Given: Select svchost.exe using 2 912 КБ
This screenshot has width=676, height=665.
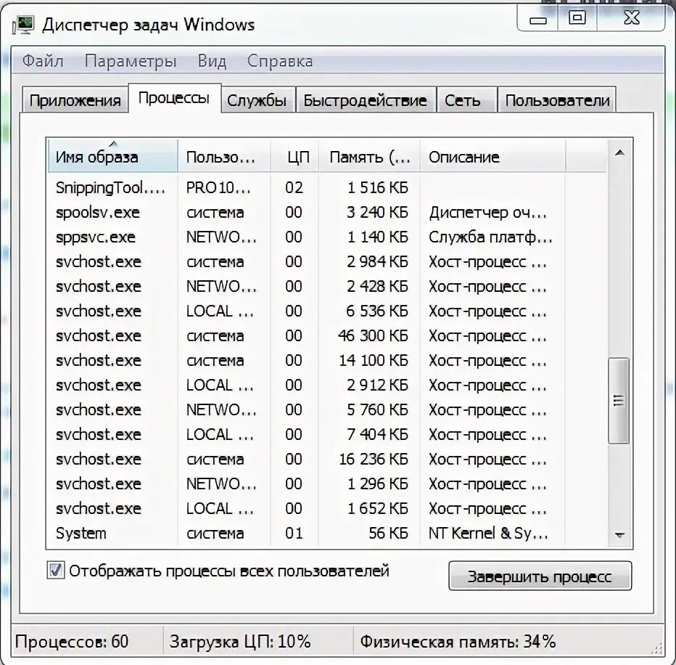Looking at the screenshot, I should coord(327,385).
